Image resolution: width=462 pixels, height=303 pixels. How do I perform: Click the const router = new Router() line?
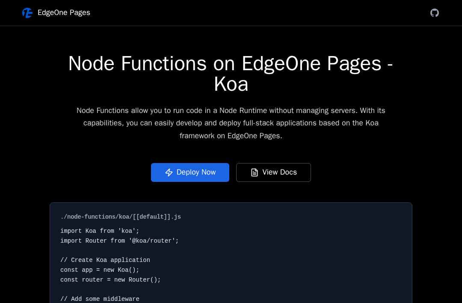coord(110,280)
